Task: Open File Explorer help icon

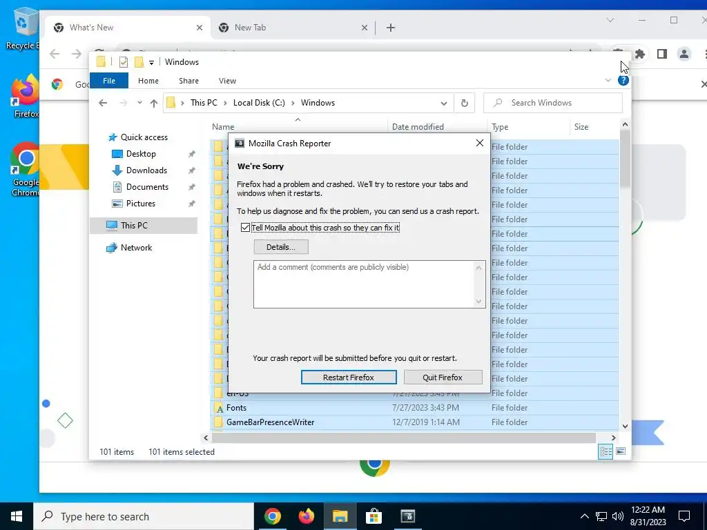Action: [623, 81]
